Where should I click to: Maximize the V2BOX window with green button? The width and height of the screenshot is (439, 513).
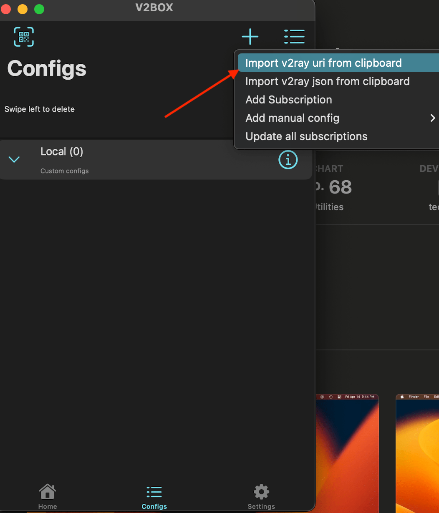(39, 9)
